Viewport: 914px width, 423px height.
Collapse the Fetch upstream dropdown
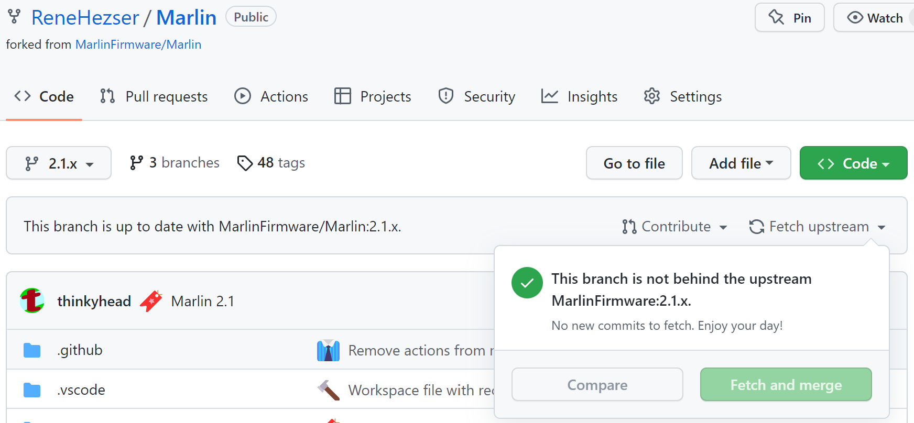click(817, 227)
